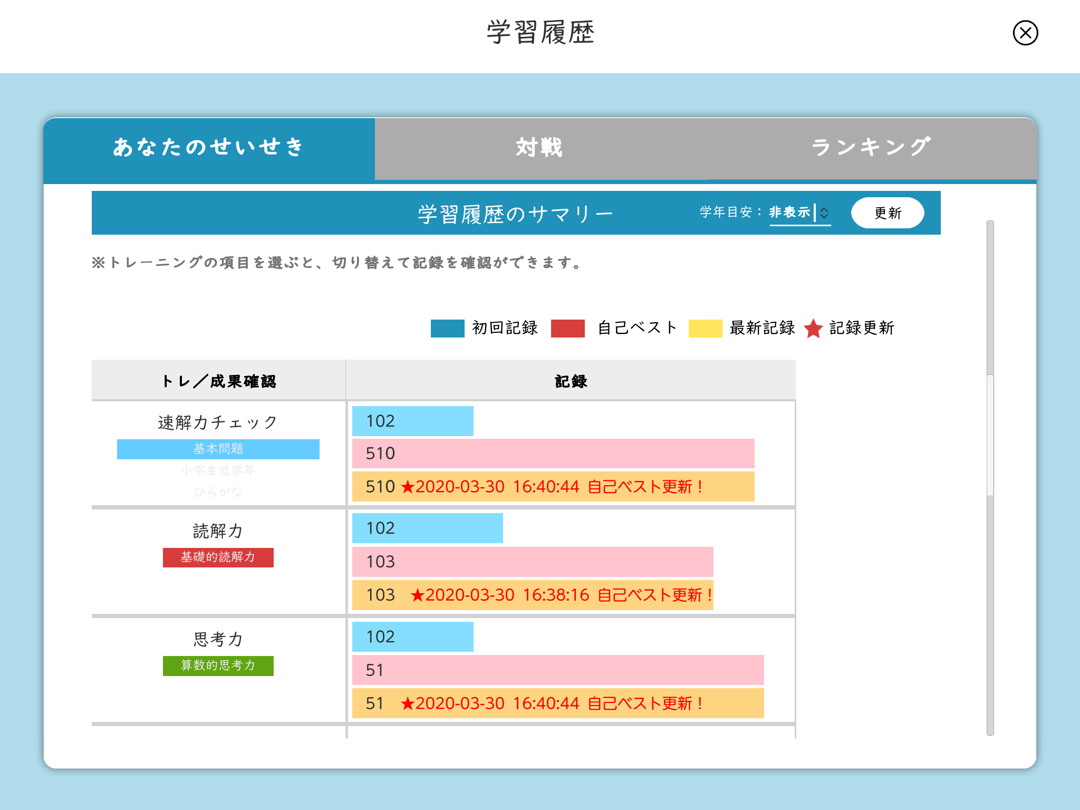Screen dimensions: 1080x810
Task: Open the 学年目安 非表示 dropdown
Action: tap(799, 213)
